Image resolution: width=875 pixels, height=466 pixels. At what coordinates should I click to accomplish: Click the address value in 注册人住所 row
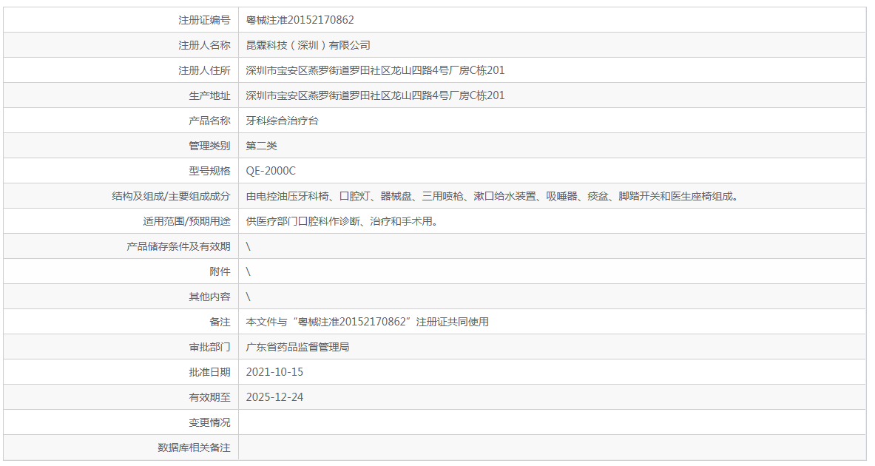point(375,70)
